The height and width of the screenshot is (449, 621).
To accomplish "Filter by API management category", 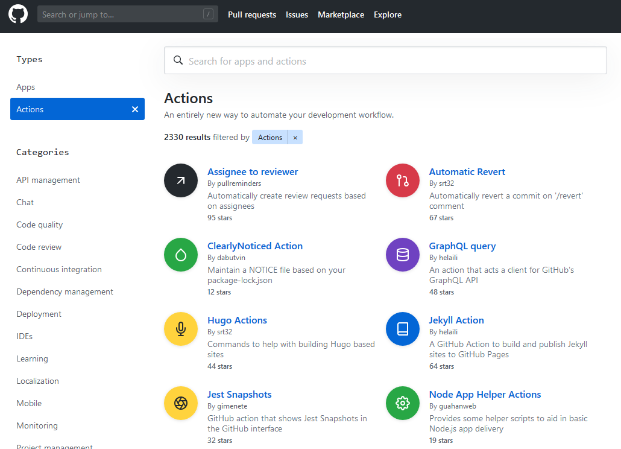I will pyautogui.click(x=48, y=180).
